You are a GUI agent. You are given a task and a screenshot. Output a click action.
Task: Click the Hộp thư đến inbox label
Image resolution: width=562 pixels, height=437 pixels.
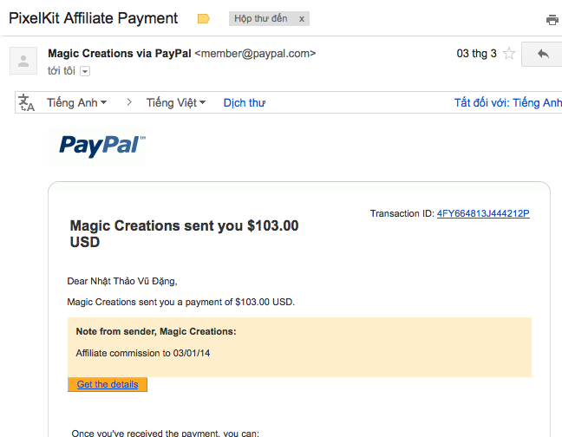[263, 19]
